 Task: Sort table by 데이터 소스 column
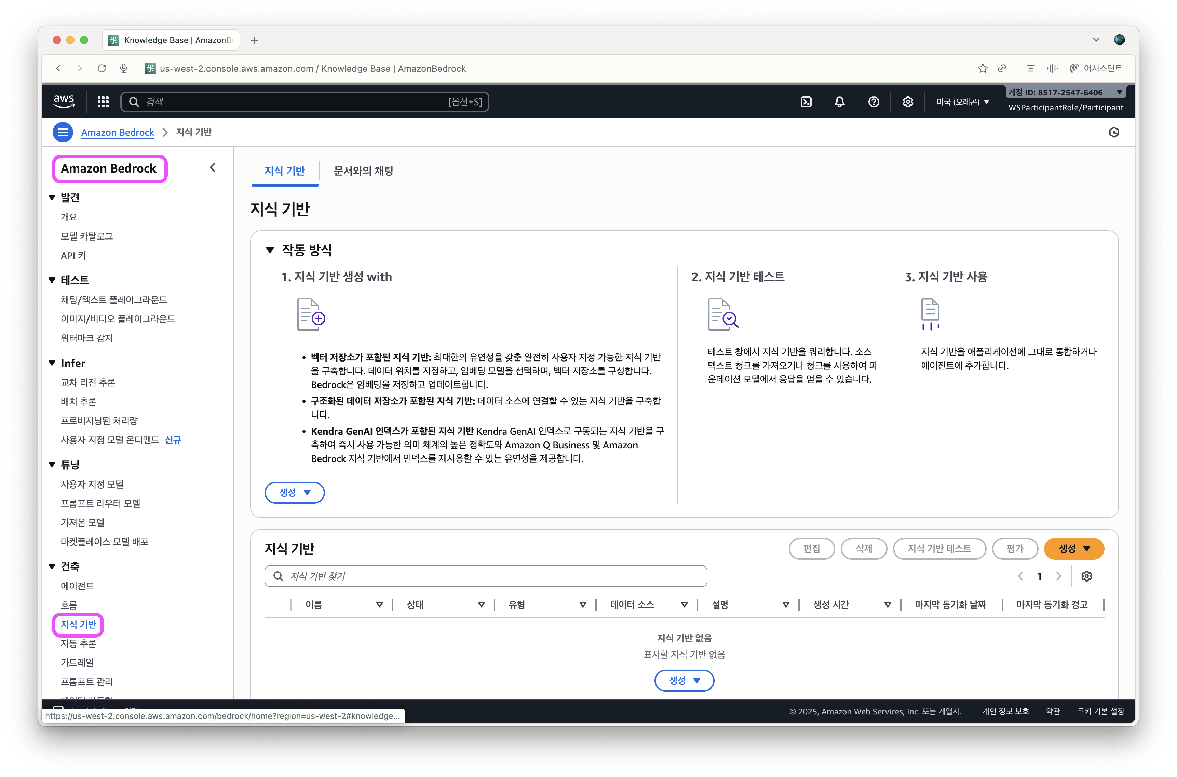click(685, 604)
